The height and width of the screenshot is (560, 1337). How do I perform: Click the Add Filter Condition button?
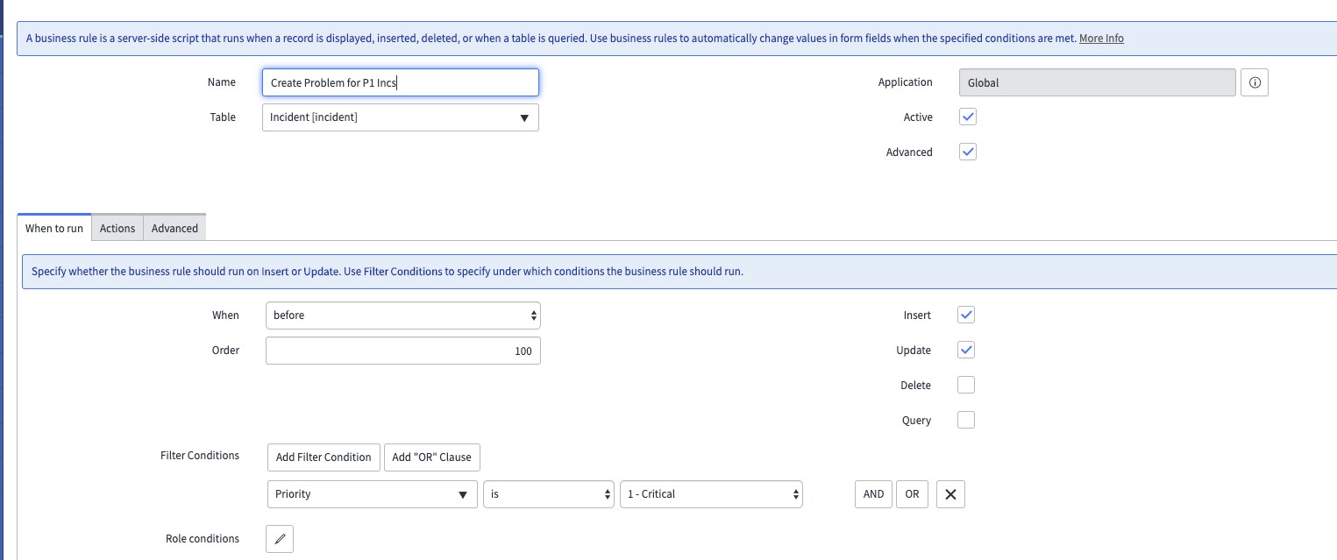pyautogui.click(x=323, y=457)
